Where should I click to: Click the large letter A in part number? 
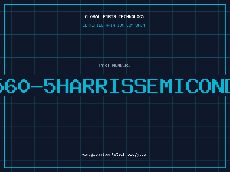76,86
